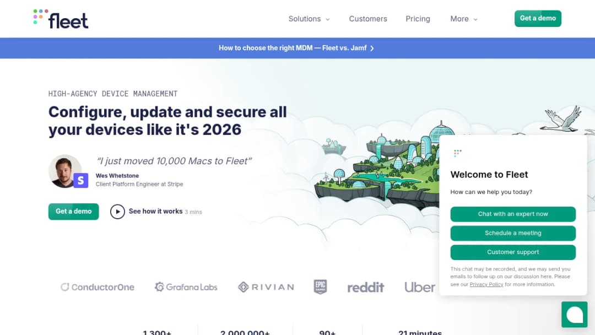The width and height of the screenshot is (595, 335).
Task: Expand the Solutions dropdown menu
Action: (309, 19)
